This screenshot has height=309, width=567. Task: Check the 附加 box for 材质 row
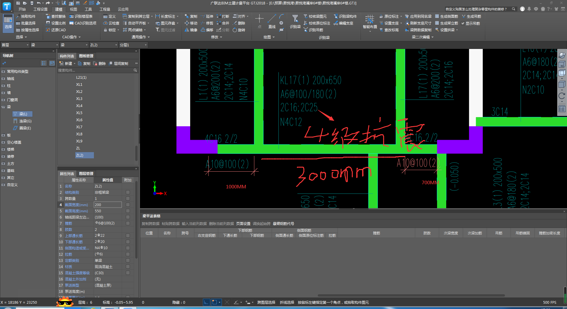[128, 267]
